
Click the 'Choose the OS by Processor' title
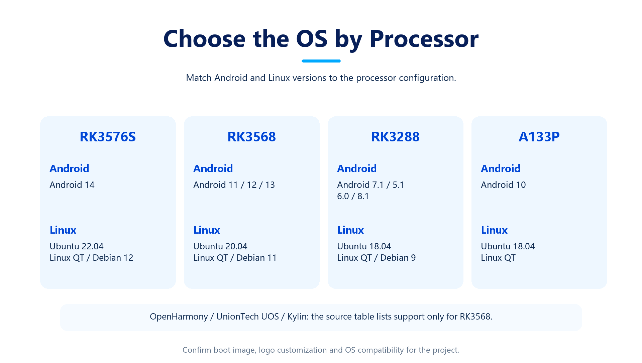coord(321,39)
